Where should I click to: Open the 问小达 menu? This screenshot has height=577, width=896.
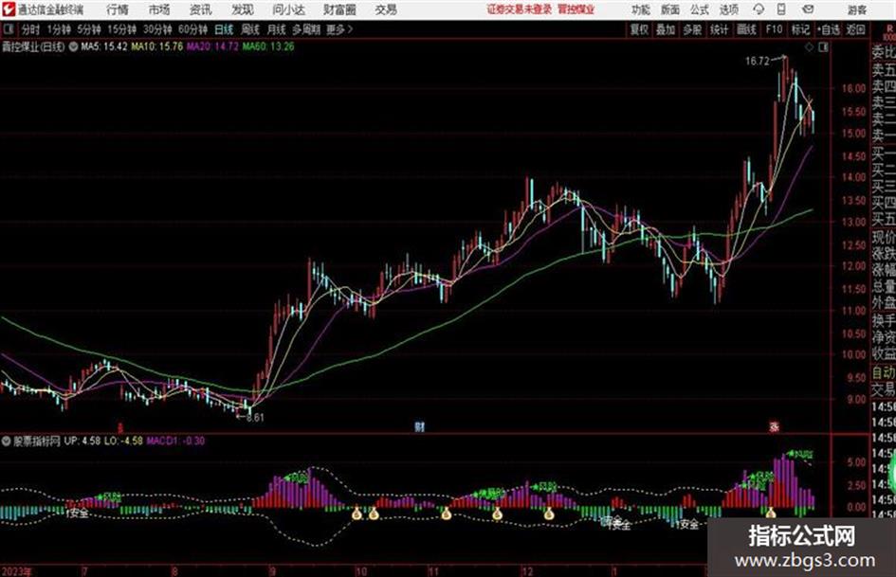point(288,9)
